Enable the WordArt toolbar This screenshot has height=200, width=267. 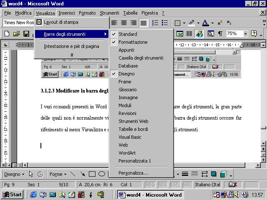pos(141,153)
